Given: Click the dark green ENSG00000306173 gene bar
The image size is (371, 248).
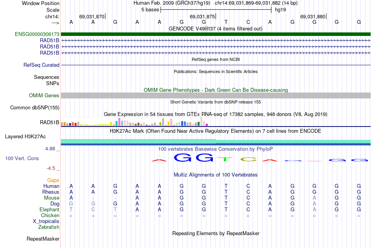Looking at the screenshot, I should coord(216,34).
